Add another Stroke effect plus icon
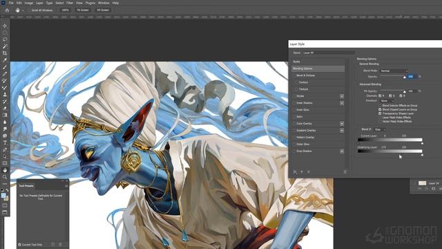442x249 pixels. click(x=342, y=96)
